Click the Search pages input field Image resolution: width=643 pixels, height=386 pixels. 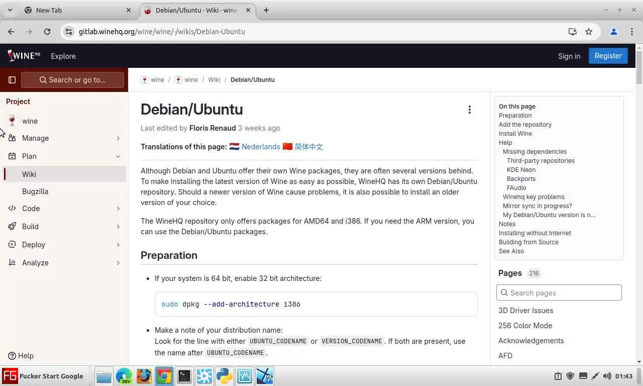[559, 293]
